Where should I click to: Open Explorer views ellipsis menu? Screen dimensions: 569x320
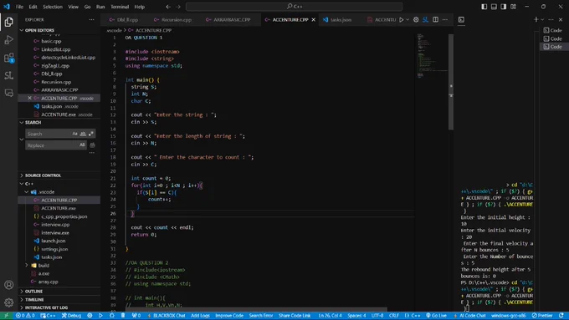pyautogui.click(x=91, y=19)
